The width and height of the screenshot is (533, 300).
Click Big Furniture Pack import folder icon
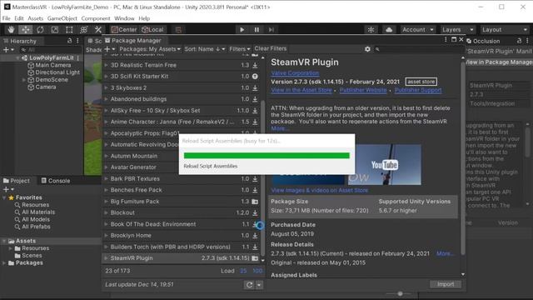[x=255, y=202]
